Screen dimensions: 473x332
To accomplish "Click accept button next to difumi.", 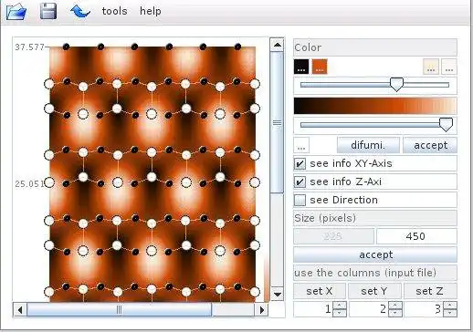I will (430, 145).
